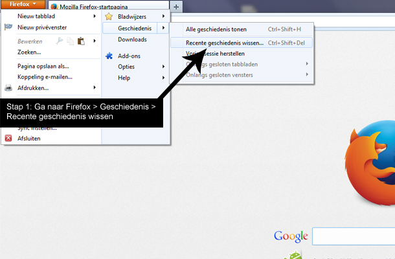Click the printer icon next to Afdrukken
395x259 pixels.
[8, 87]
